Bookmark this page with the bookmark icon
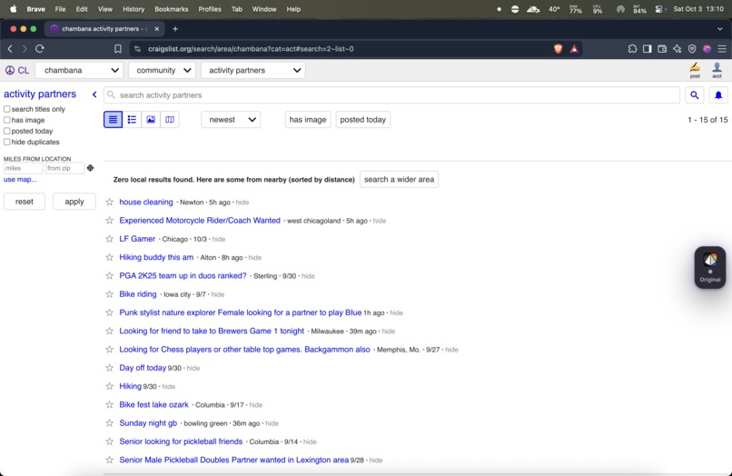 pos(118,48)
